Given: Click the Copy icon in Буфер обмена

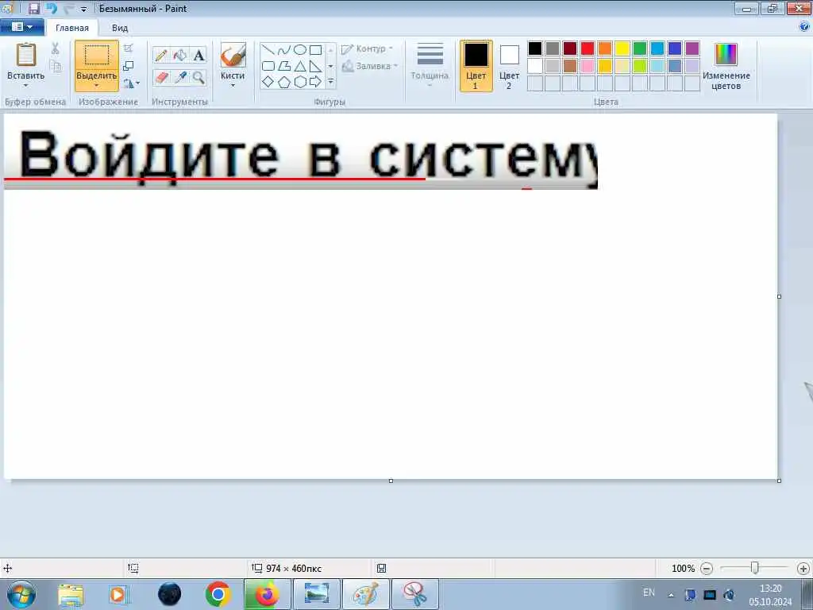Looking at the screenshot, I should coord(55,67).
